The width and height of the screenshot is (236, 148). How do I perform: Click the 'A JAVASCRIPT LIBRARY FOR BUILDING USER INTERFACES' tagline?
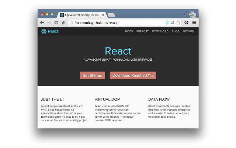118,60
